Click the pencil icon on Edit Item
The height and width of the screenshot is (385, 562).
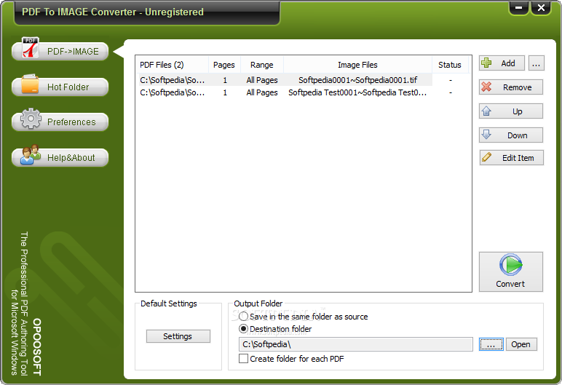[x=487, y=157]
